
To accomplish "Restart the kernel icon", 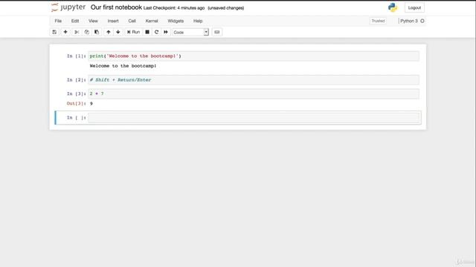I will 157,32.
